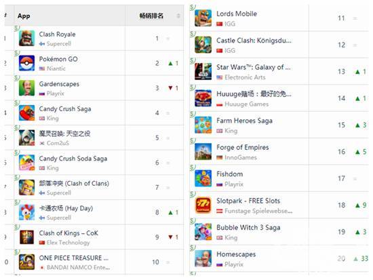Viewport: 373px width, 280px height.
Task: Open the 畅销排名 column header
Action: click(x=151, y=16)
